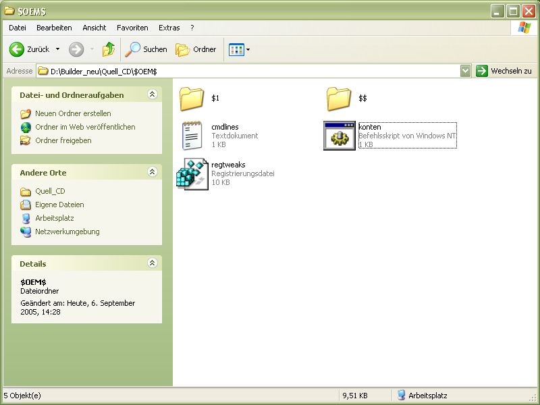Select the cmdlines text document icon
This screenshot has height=405, width=540.
point(192,135)
